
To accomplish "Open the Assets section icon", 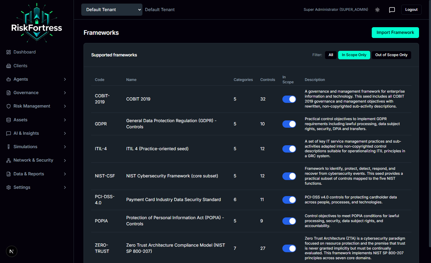I will coord(8,120).
